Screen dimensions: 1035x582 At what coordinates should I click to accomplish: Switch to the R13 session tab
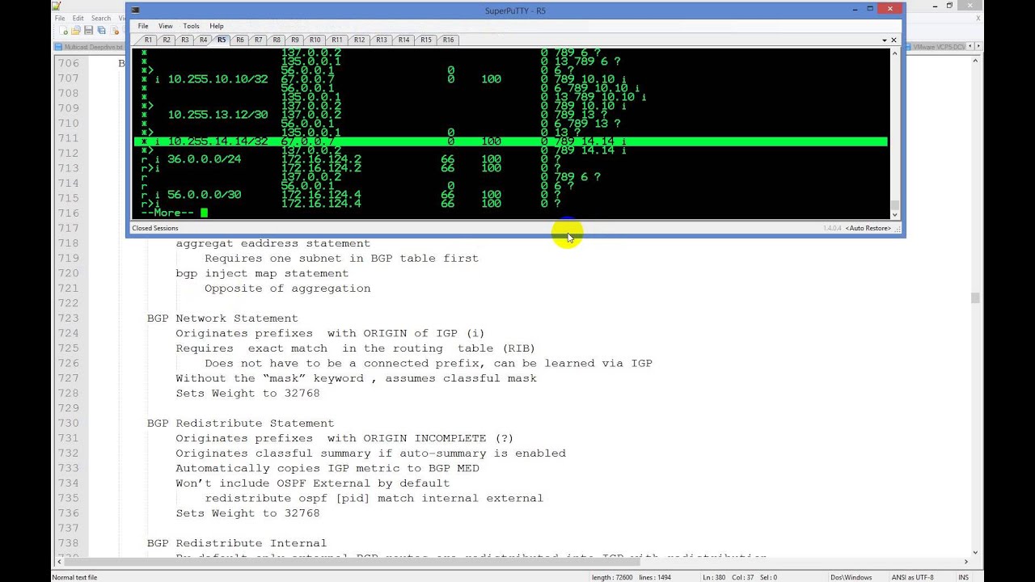pos(381,40)
